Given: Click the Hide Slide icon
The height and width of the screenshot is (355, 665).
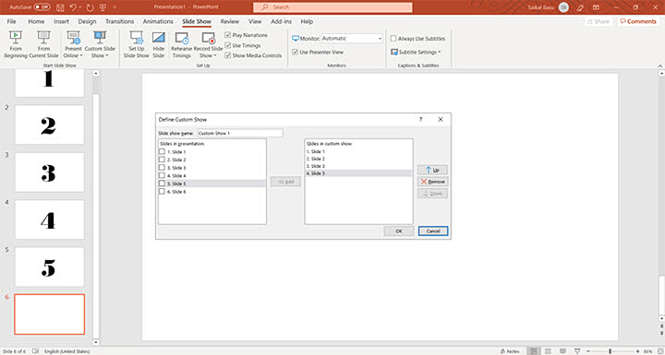Looking at the screenshot, I should [x=158, y=38].
